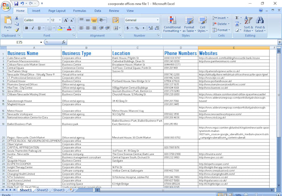Switch to the View tab
This screenshot has height=196, width=282.
(x=130, y=11)
